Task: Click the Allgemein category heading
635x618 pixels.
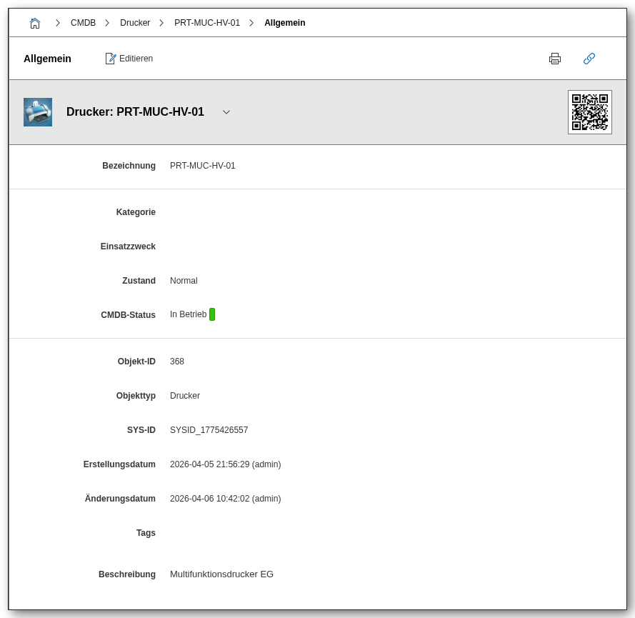Action: (47, 59)
